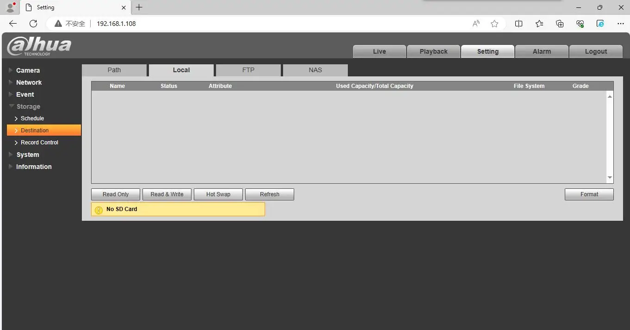Open the Path storage tab
Image resolution: width=630 pixels, height=330 pixels.
114,70
